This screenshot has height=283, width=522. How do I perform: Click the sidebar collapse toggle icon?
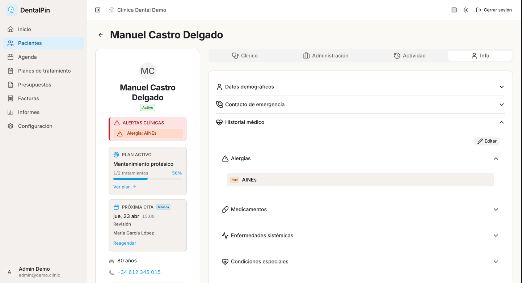point(98,10)
